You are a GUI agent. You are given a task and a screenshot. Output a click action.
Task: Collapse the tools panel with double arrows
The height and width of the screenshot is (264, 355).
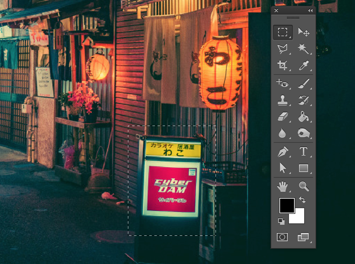pos(310,10)
